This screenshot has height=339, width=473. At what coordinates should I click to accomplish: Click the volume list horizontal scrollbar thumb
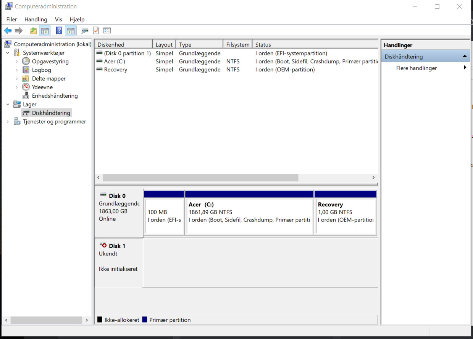[200, 178]
